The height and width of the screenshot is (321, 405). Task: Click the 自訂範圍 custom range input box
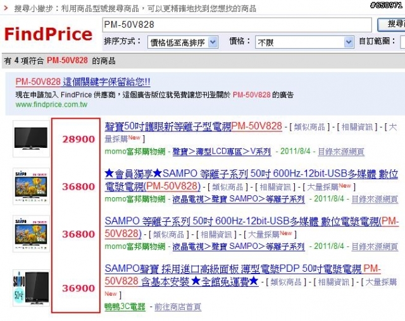402,42
